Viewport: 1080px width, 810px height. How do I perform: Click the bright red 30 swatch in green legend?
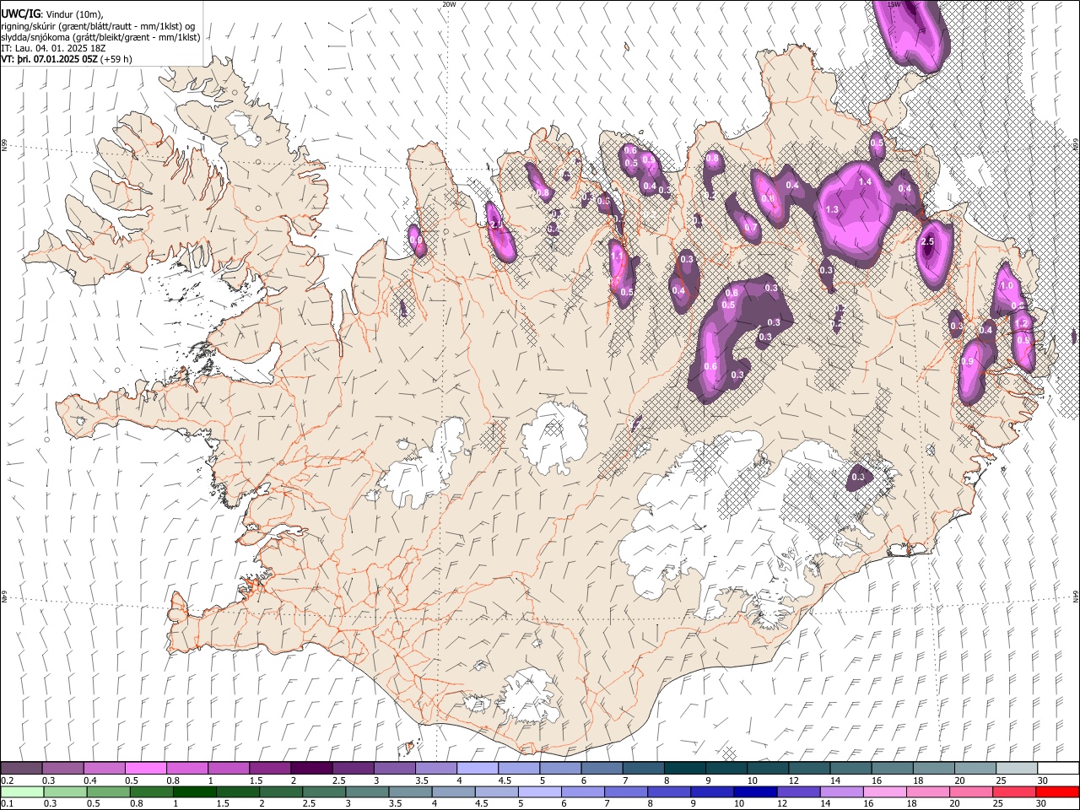pyautogui.click(x=1056, y=791)
